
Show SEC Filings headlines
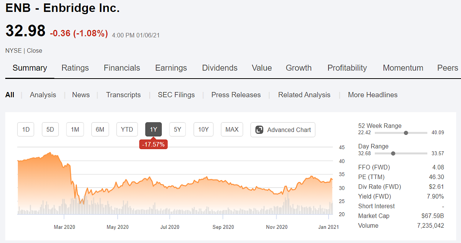click(176, 95)
